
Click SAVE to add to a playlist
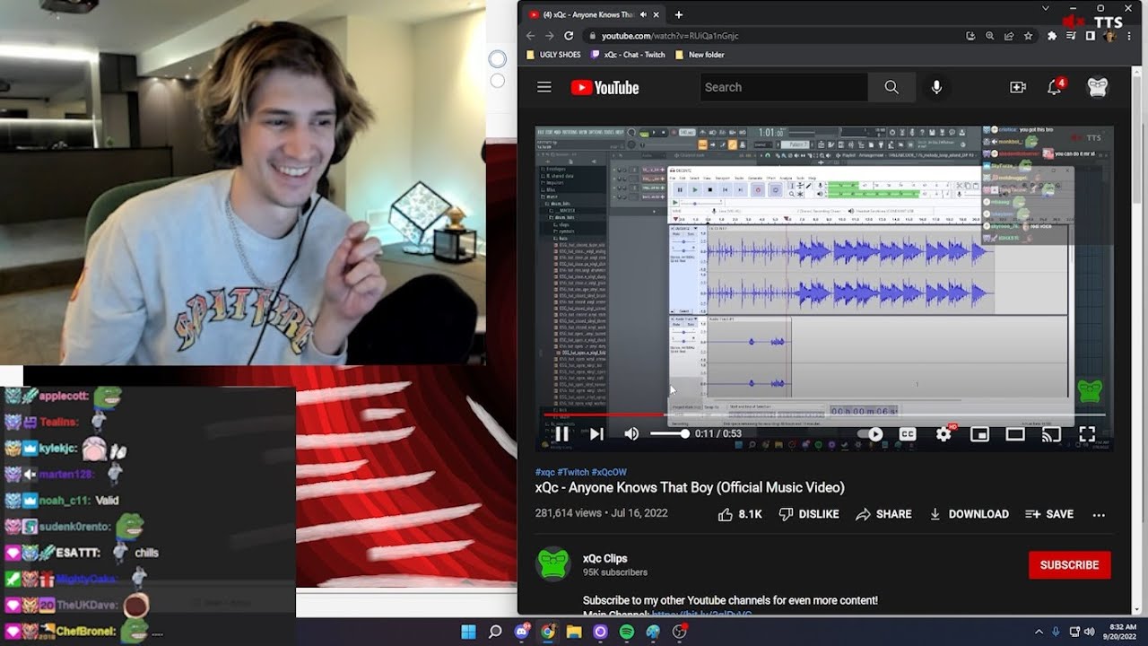pos(1048,514)
